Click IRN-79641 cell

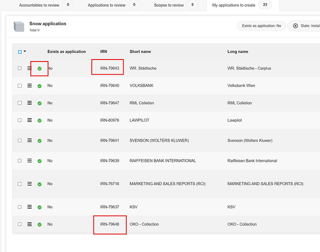coord(110,140)
